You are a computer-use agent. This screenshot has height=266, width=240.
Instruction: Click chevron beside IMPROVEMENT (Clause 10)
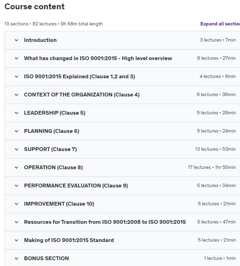tap(16, 204)
